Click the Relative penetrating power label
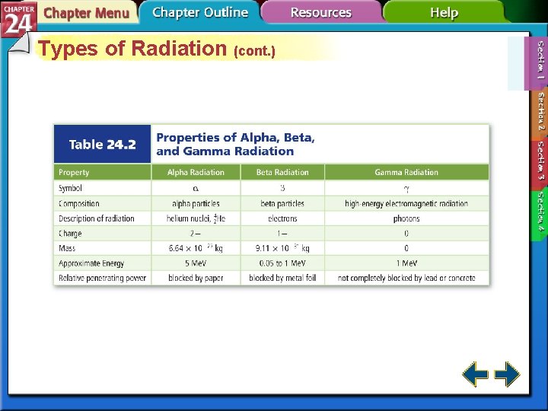This screenshot has width=548, height=411. click(103, 279)
